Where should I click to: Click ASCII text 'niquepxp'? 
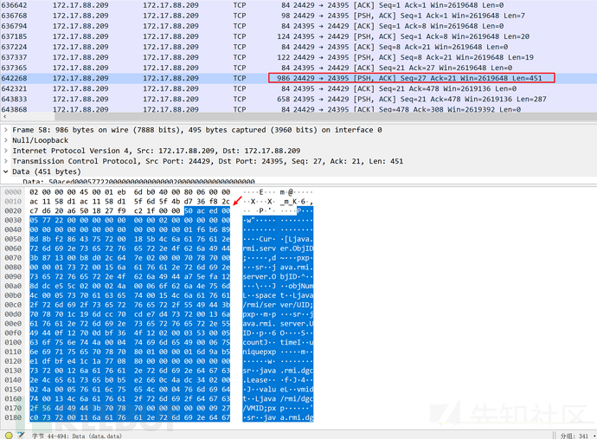260,352
